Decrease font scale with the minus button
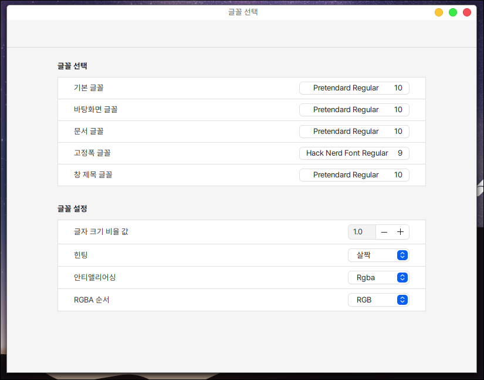 tap(384, 232)
